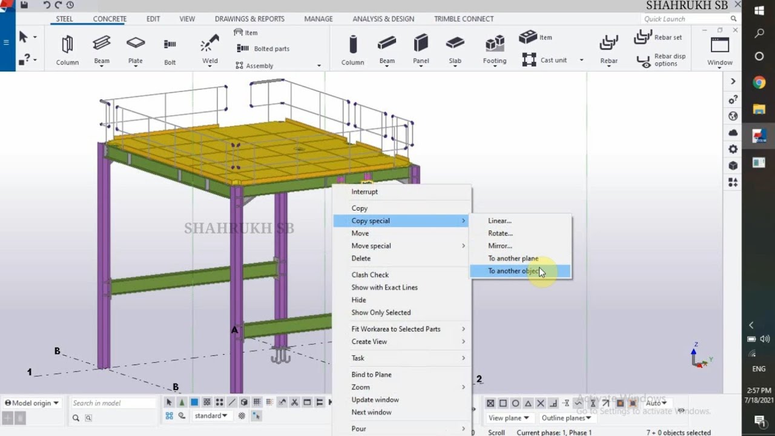Select the Rebar tool
775x436 pixels.
click(x=608, y=50)
